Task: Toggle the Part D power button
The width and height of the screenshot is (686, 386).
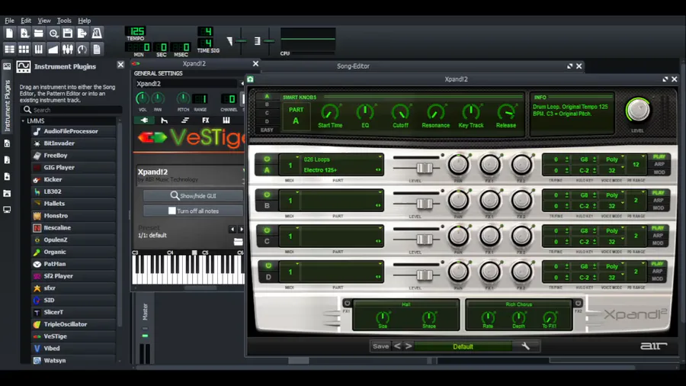Action: 268,265
